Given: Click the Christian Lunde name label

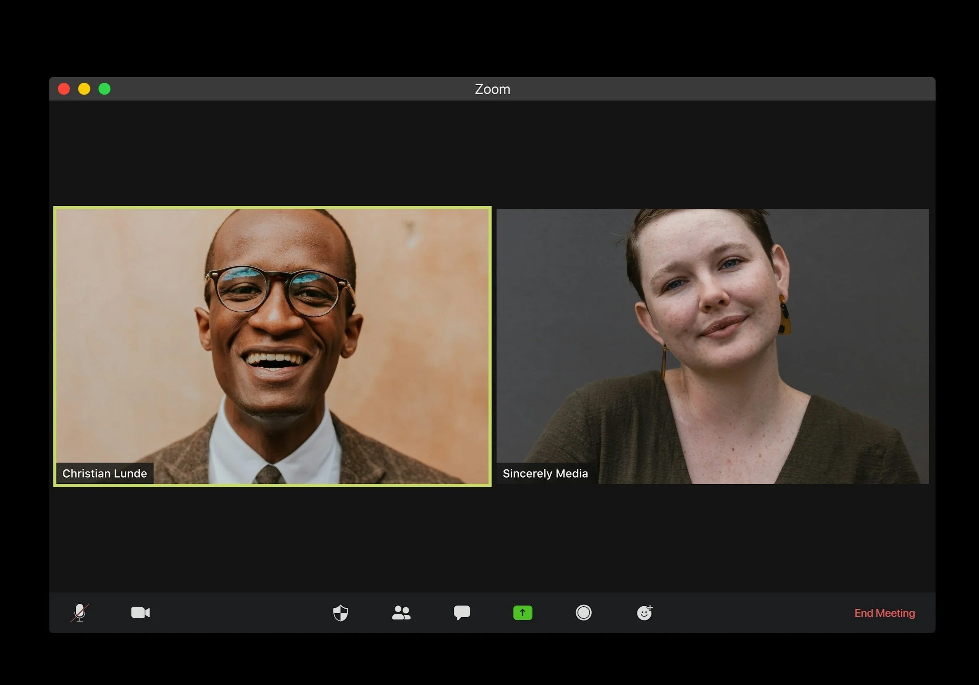Looking at the screenshot, I should (x=104, y=473).
